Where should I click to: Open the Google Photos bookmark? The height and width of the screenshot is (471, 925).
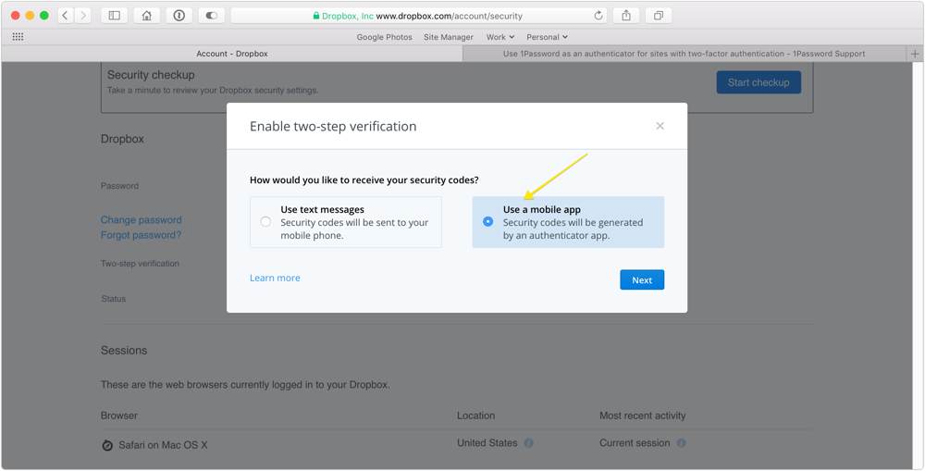384,37
